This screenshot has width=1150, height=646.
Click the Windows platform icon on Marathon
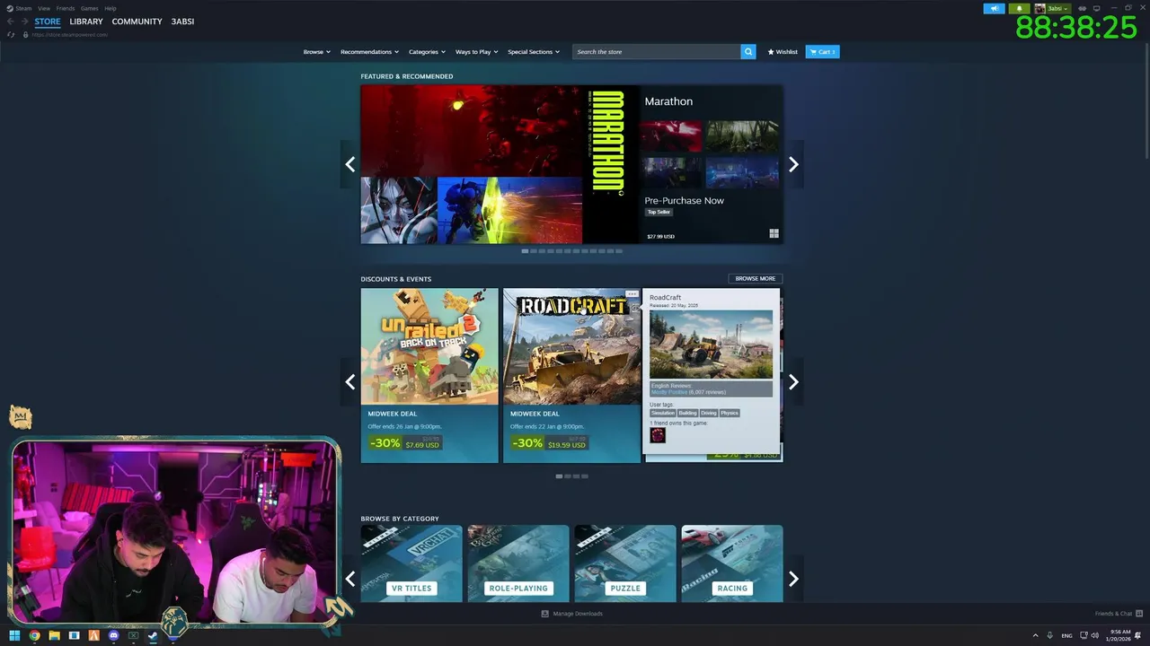pos(774,233)
